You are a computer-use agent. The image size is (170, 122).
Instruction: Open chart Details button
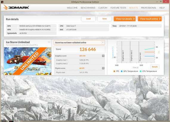click(155, 67)
